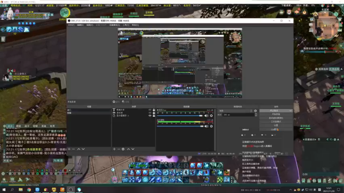This screenshot has height=193, width=344.
Task: Open Desktop Audio settings gear
Action: point(211,126)
